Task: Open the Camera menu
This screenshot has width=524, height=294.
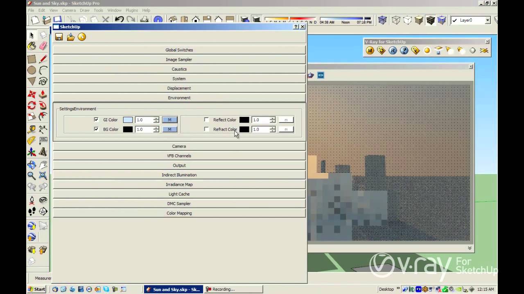Action: (69, 10)
